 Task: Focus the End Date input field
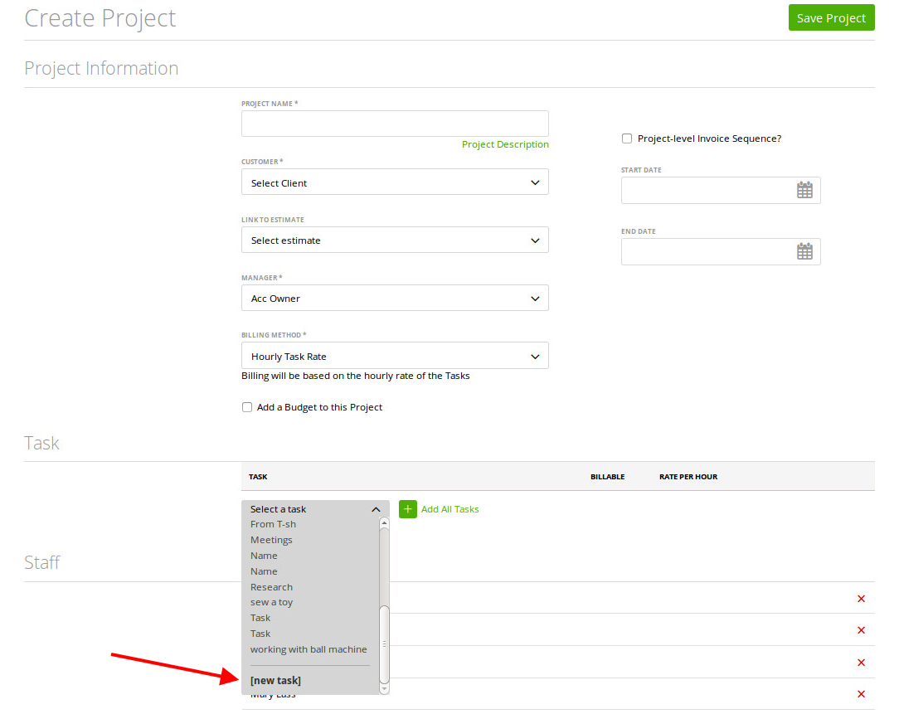[721, 251]
